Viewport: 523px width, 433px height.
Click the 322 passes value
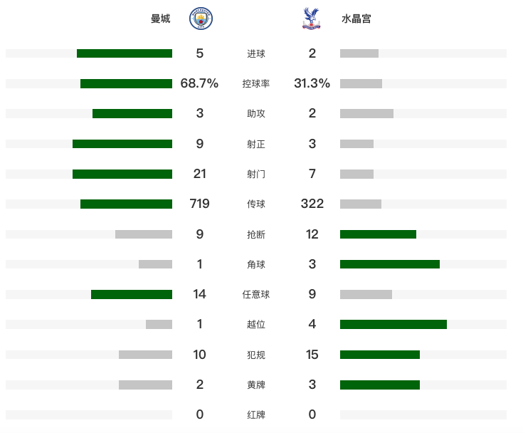coord(312,204)
